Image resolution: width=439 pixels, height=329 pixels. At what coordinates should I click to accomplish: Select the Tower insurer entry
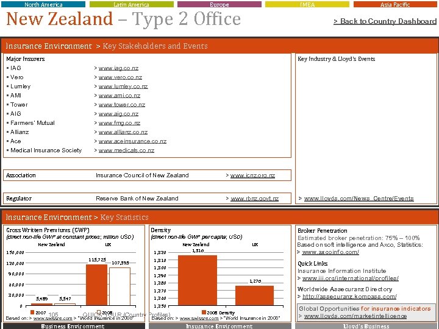coord(19,105)
